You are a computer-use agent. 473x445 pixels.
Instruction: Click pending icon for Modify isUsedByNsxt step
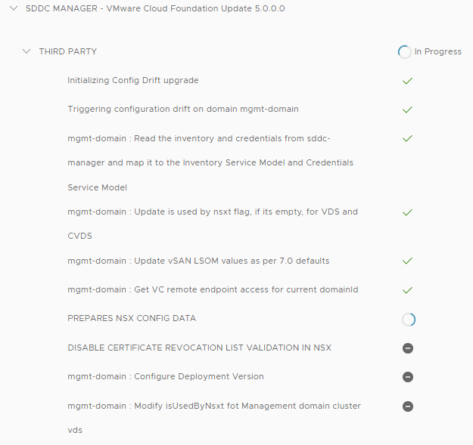tap(408, 406)
